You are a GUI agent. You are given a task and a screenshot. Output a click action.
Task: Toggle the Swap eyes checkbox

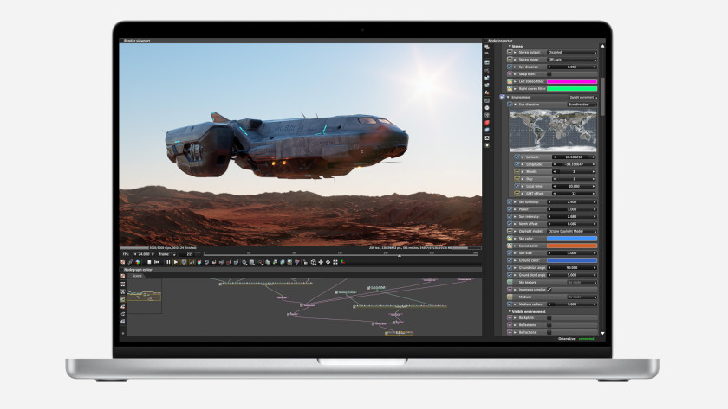(549, 74)
